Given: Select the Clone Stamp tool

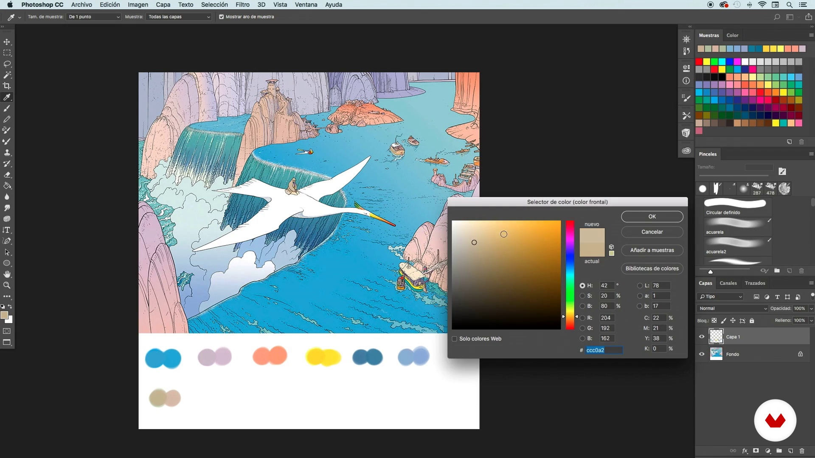Looking at the screenshot, I should (7, 153).
